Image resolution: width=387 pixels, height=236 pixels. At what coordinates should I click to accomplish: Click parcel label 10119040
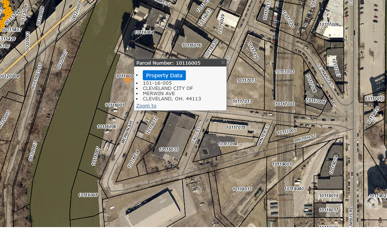294,188
